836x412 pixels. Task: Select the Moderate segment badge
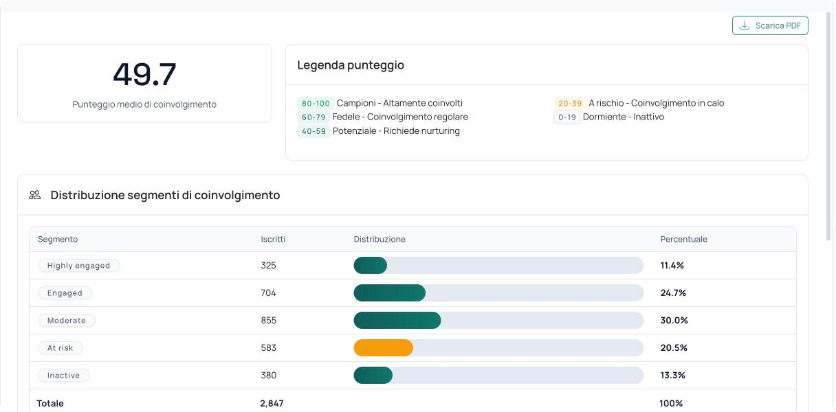coord(67,321)
